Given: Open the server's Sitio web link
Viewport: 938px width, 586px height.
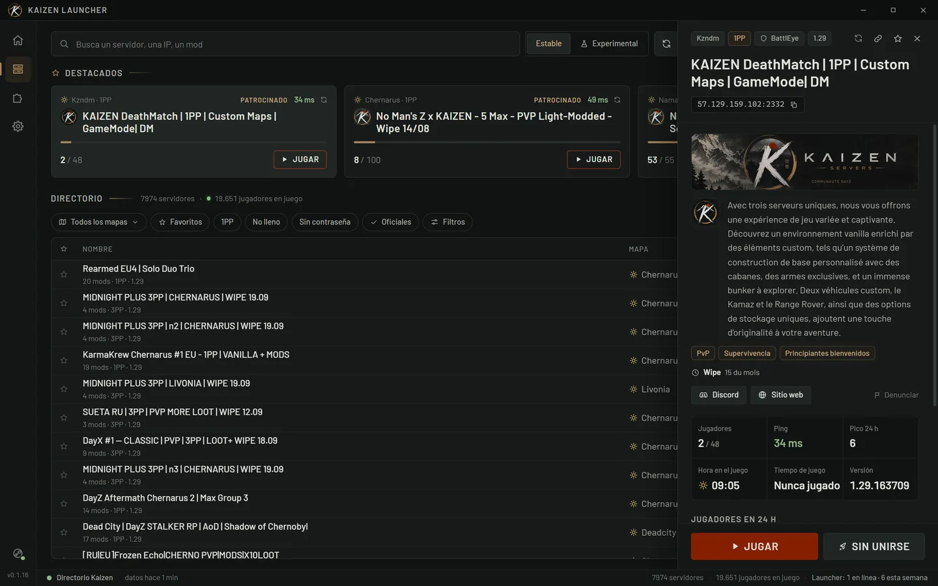Looking at the screenshot, I should (780, 395).
